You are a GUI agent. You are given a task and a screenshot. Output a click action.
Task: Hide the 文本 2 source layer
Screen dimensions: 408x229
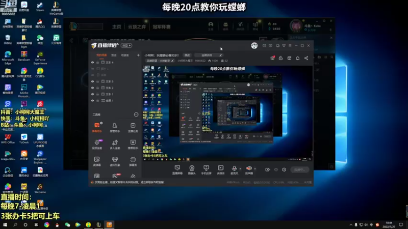(92, 88)
